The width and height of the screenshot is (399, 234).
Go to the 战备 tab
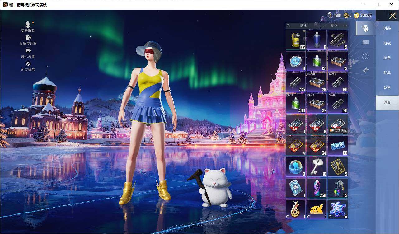(387, 87)
